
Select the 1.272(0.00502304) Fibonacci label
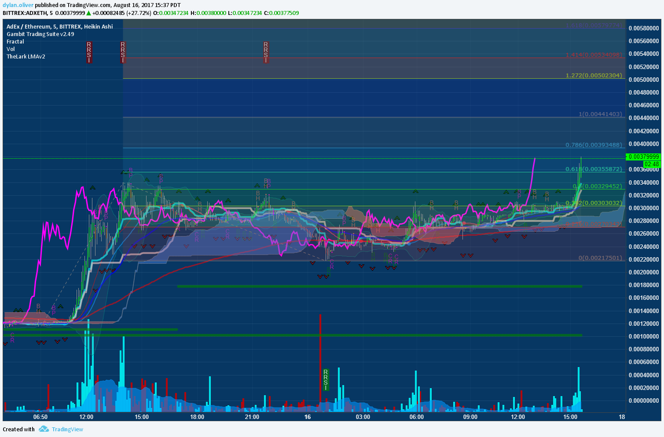click(594, 75)
